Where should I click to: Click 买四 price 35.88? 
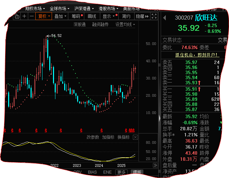point(191,105)
